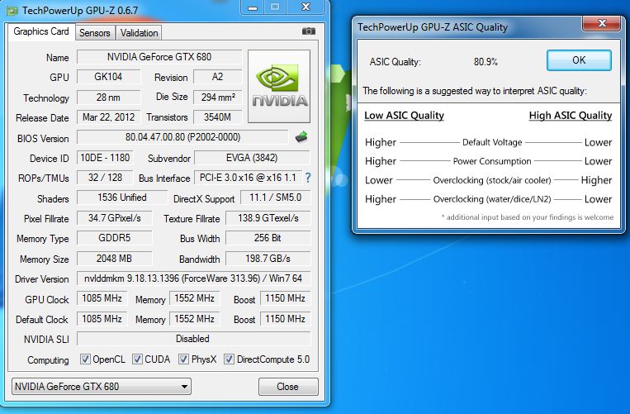Image resolution: width=630 pixels, height=414 pixels.
Task: Click the Die Size field 294 mm²
Action: point(217,98)
